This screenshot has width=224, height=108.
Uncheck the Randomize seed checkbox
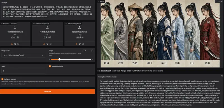[x=50, y=66]
